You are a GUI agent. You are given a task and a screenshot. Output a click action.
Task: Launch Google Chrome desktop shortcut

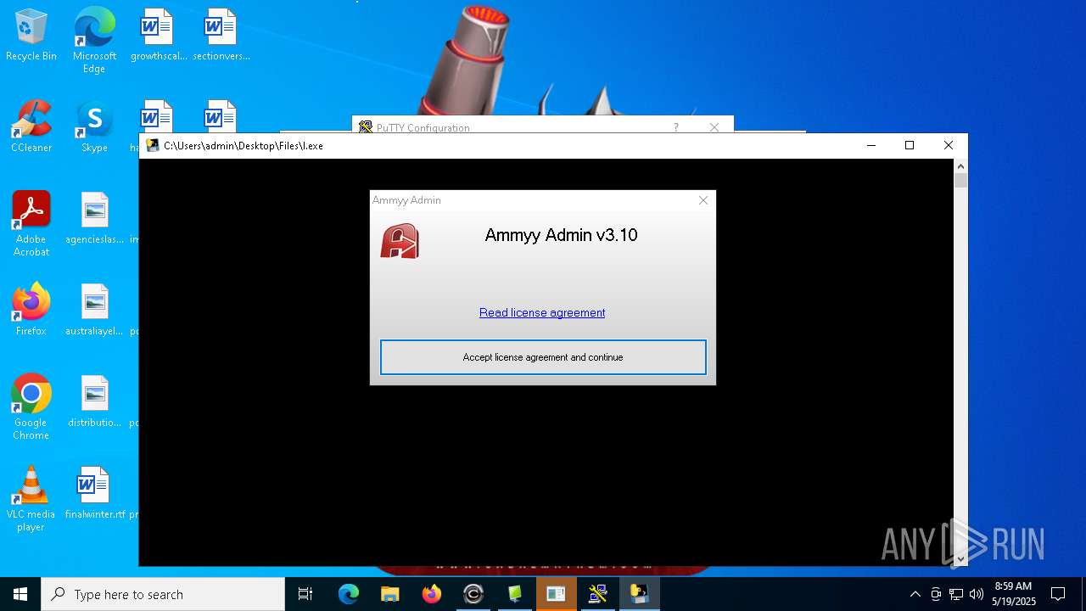[31, 407]
